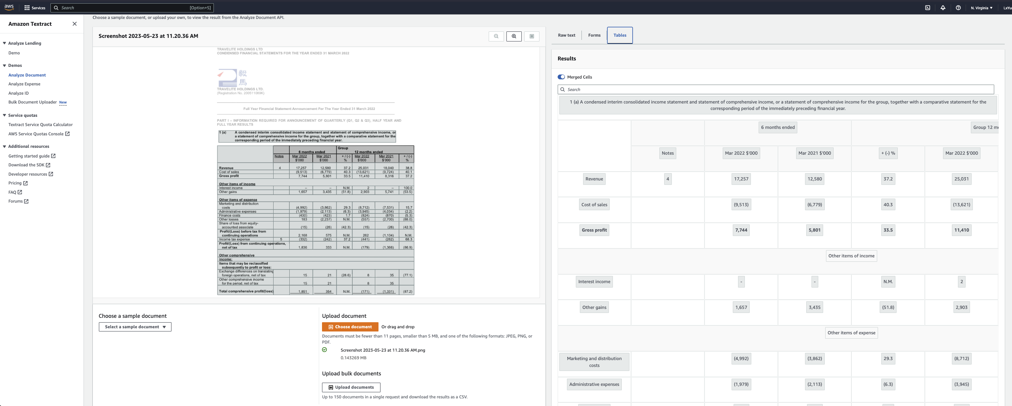Toggle the Merged Cells switch

pyautogui.click(x=561, y=77)
